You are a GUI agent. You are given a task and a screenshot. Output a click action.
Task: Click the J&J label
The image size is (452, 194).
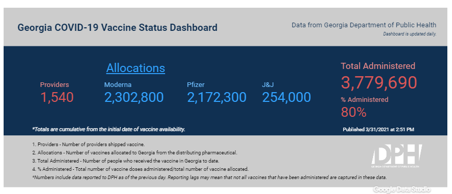click(267, 84)
